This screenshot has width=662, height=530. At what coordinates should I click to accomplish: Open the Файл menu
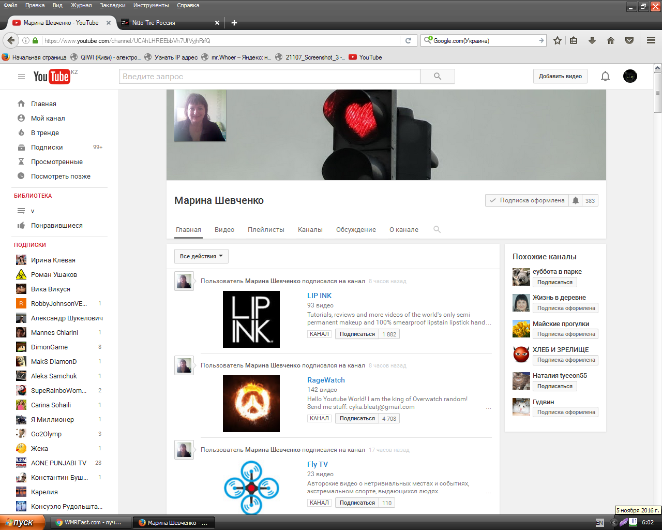tap(10, 5)
